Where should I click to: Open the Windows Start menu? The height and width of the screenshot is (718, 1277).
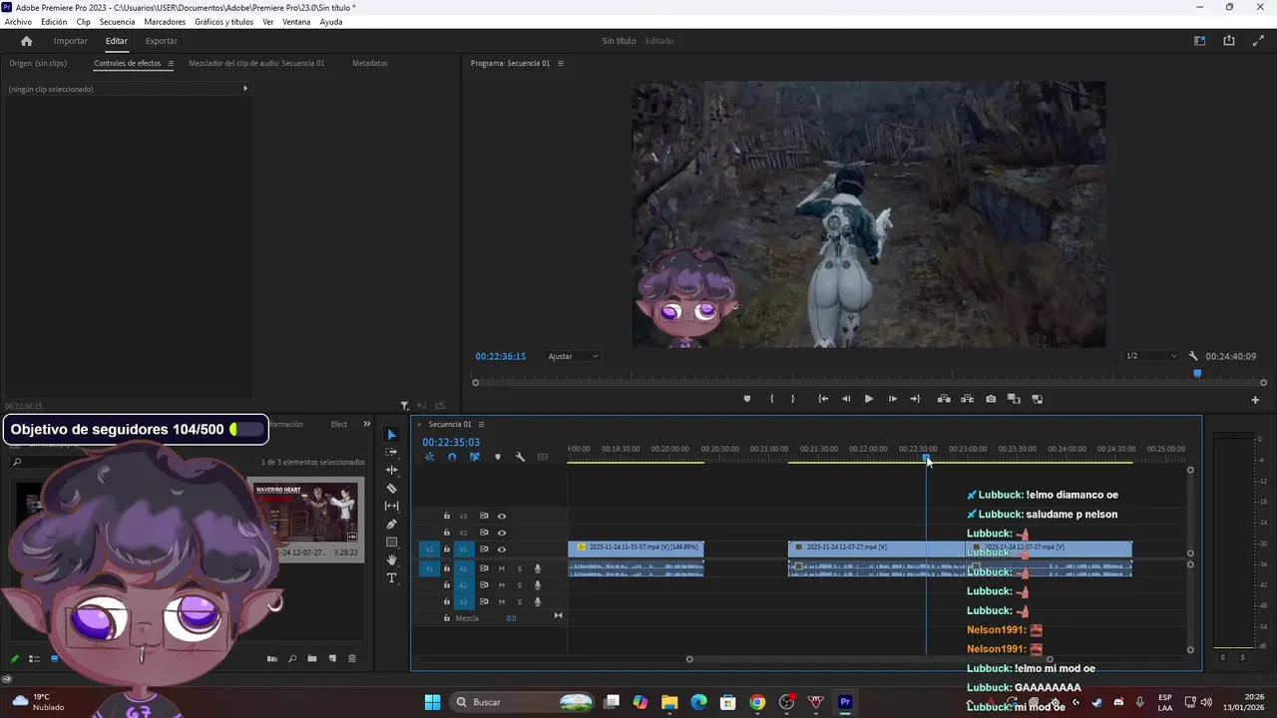click(432, 702)
